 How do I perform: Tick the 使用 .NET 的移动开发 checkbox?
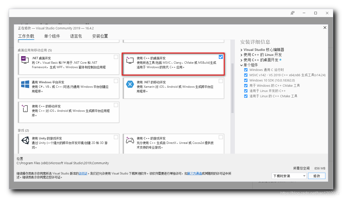[x=221, y=81]
